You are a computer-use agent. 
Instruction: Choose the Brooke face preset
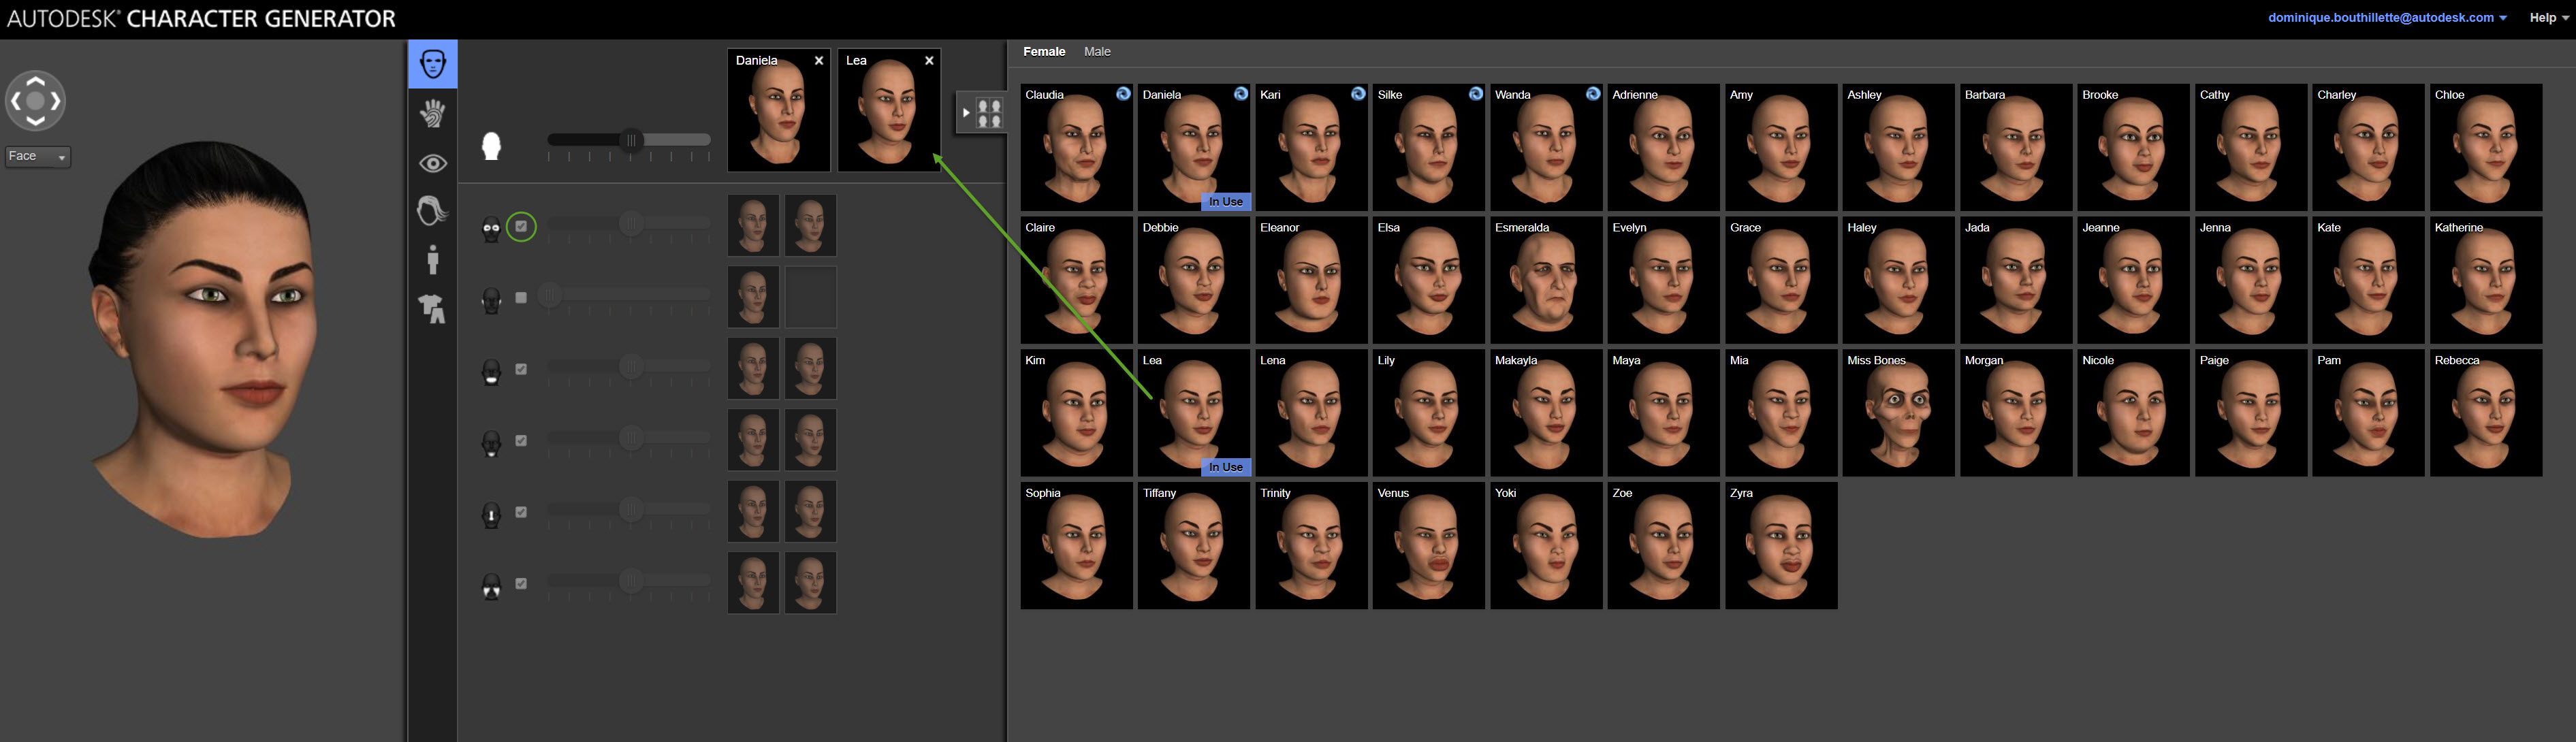(x=2133, y=147)
